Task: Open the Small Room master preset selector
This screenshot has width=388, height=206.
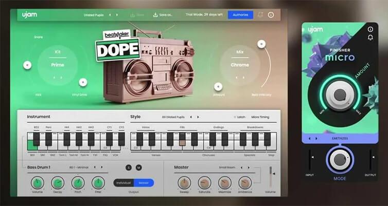Action: [x=227, y=167]
